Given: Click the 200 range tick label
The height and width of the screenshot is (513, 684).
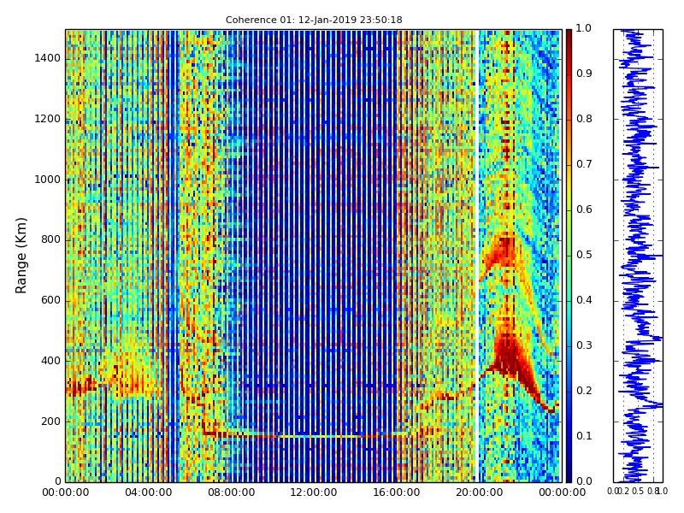Looking at the screenshot, I should point(51,422).
